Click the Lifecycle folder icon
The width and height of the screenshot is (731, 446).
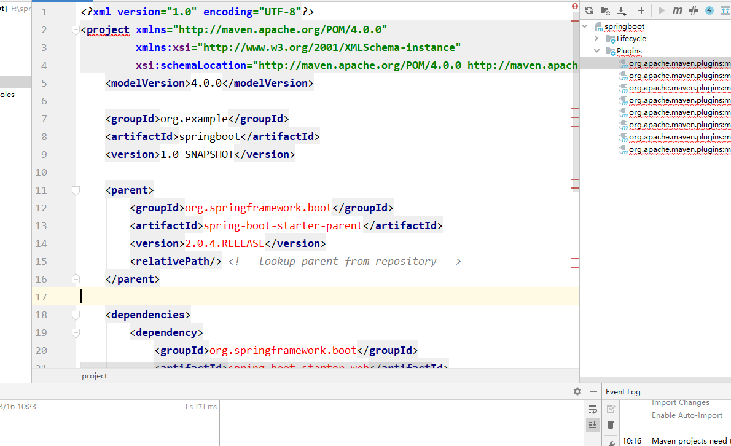click(x=611, y=39)
